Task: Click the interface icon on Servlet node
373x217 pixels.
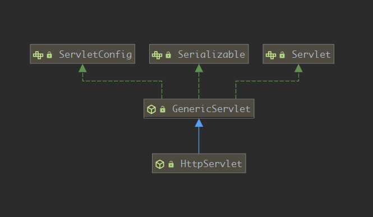Action: coord(271,55)
